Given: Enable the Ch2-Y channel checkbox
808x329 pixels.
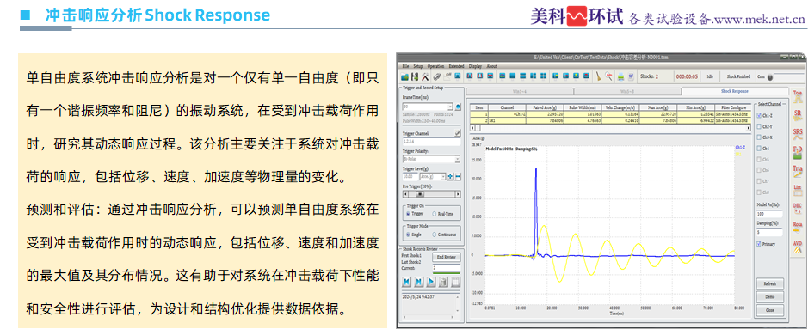Looking at the screenshot, I should click(x=759, y=126).
